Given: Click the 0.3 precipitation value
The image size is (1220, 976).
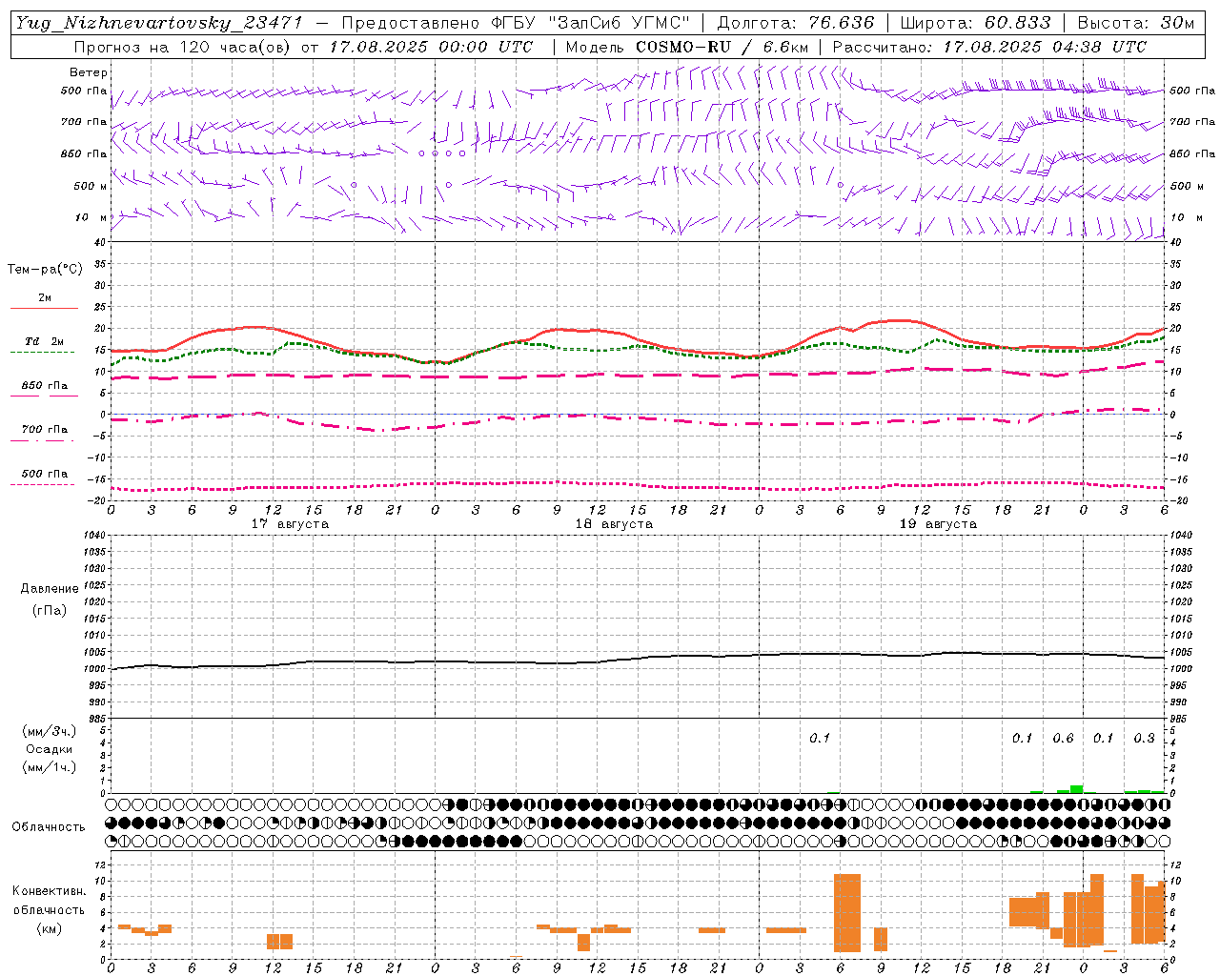Looking at the screenshot, I should coord(1144,738).
